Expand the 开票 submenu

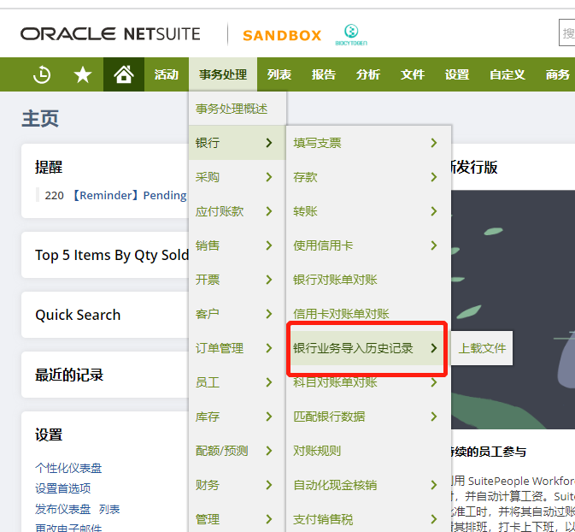coord(238,280)
